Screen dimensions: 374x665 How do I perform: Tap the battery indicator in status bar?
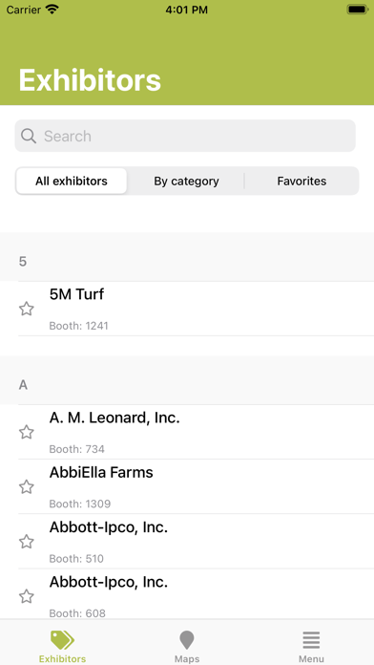[x=358, y=10]
